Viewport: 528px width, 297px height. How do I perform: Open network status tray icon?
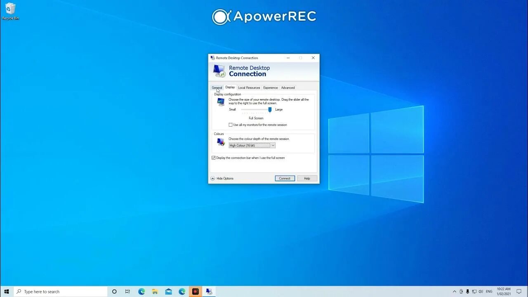474,292
